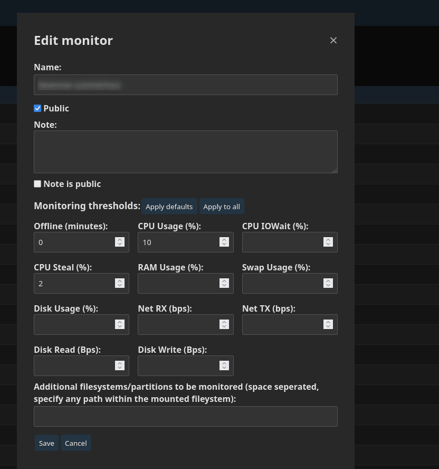The width and height of the screenshot is (439, 469).
Task: Click the Disk Read spinner arrows
Action: click(x=120, y=365)
